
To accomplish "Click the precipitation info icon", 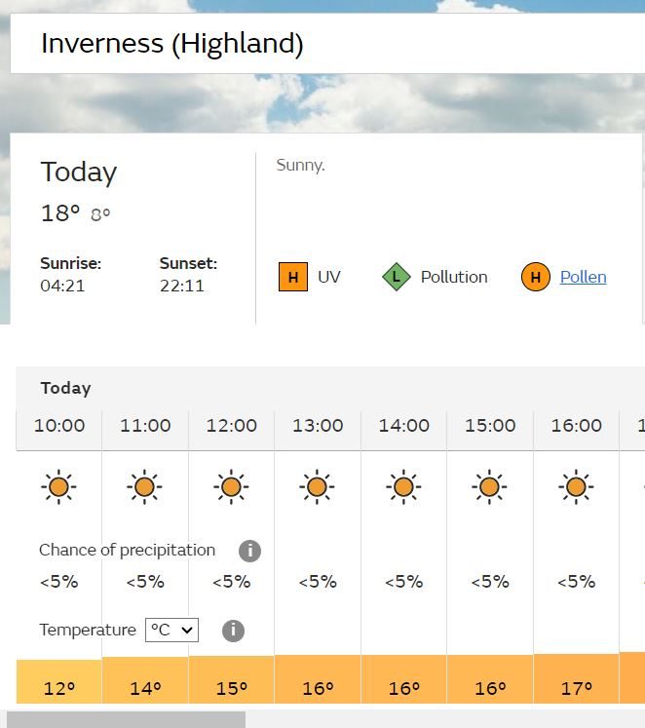I will click(x=249, y=551).
